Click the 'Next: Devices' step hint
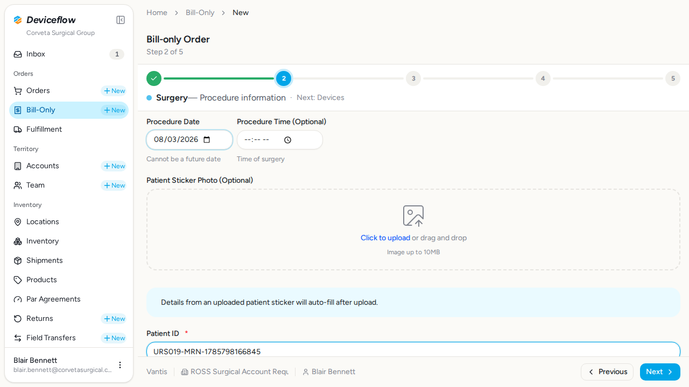 point(320,98)
